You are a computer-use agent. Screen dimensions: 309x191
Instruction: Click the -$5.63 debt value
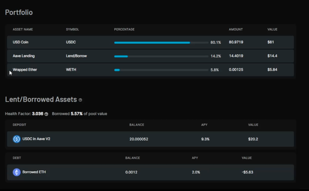click(x=248, y=172)
